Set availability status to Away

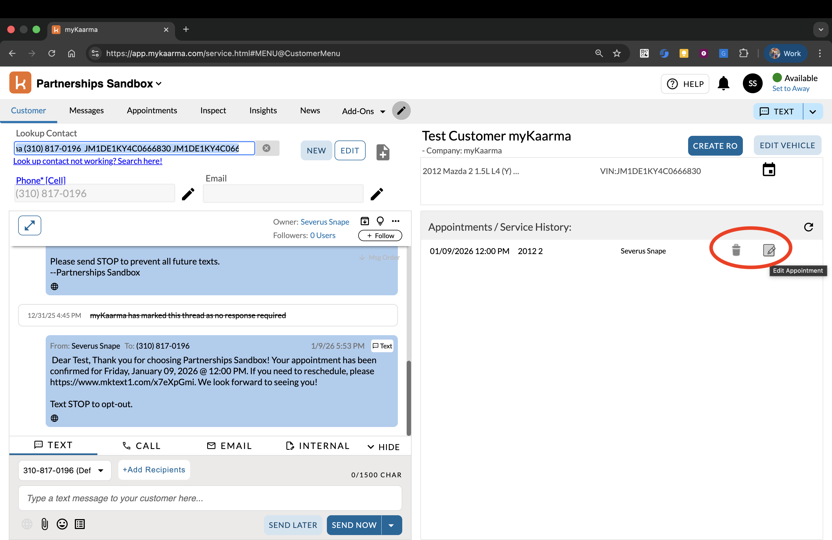791,88
